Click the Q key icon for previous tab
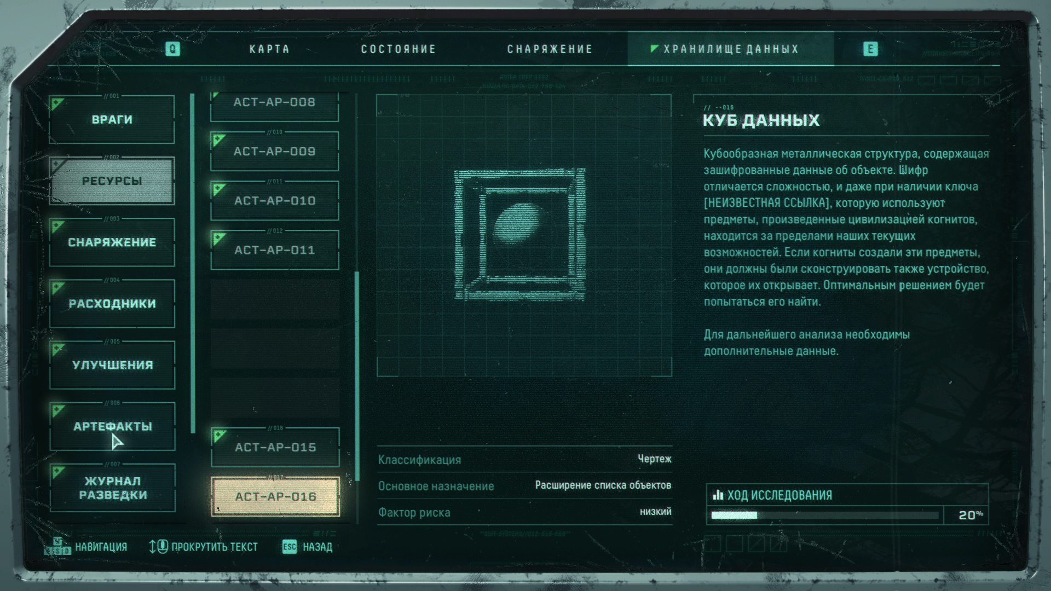 click(x=172, y=49)
